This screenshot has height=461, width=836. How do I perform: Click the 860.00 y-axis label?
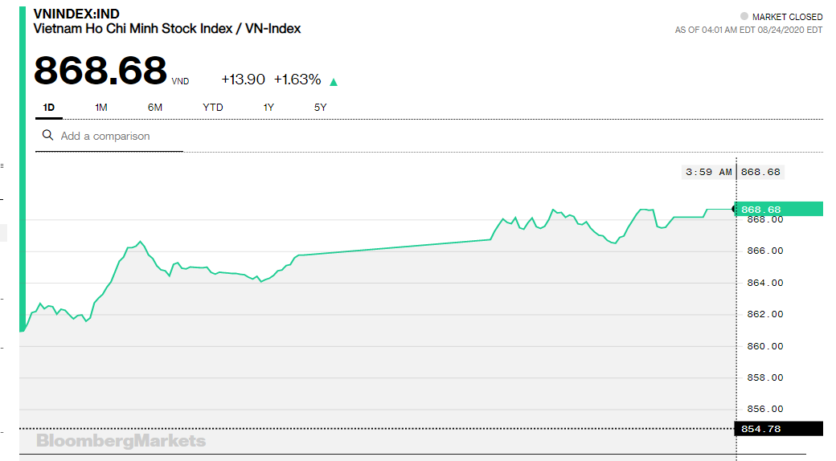(x=765, y=346)
